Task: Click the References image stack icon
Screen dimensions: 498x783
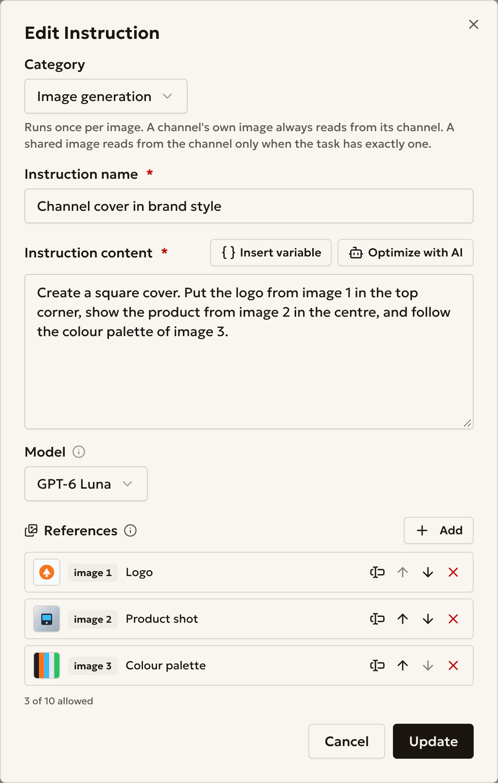Action: click(x=31, y=530)
